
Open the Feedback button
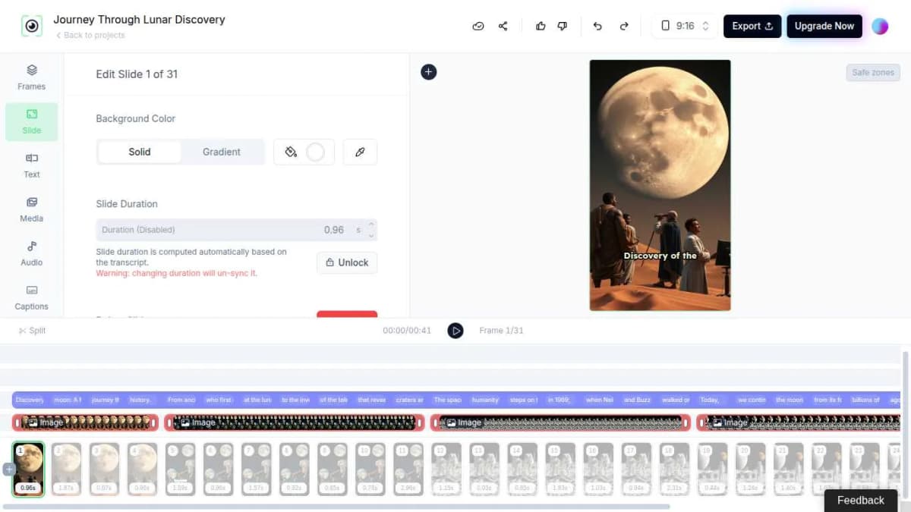860,501
